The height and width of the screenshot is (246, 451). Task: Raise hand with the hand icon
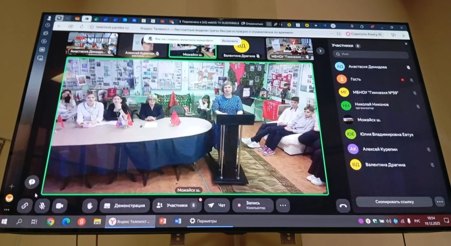90,205
